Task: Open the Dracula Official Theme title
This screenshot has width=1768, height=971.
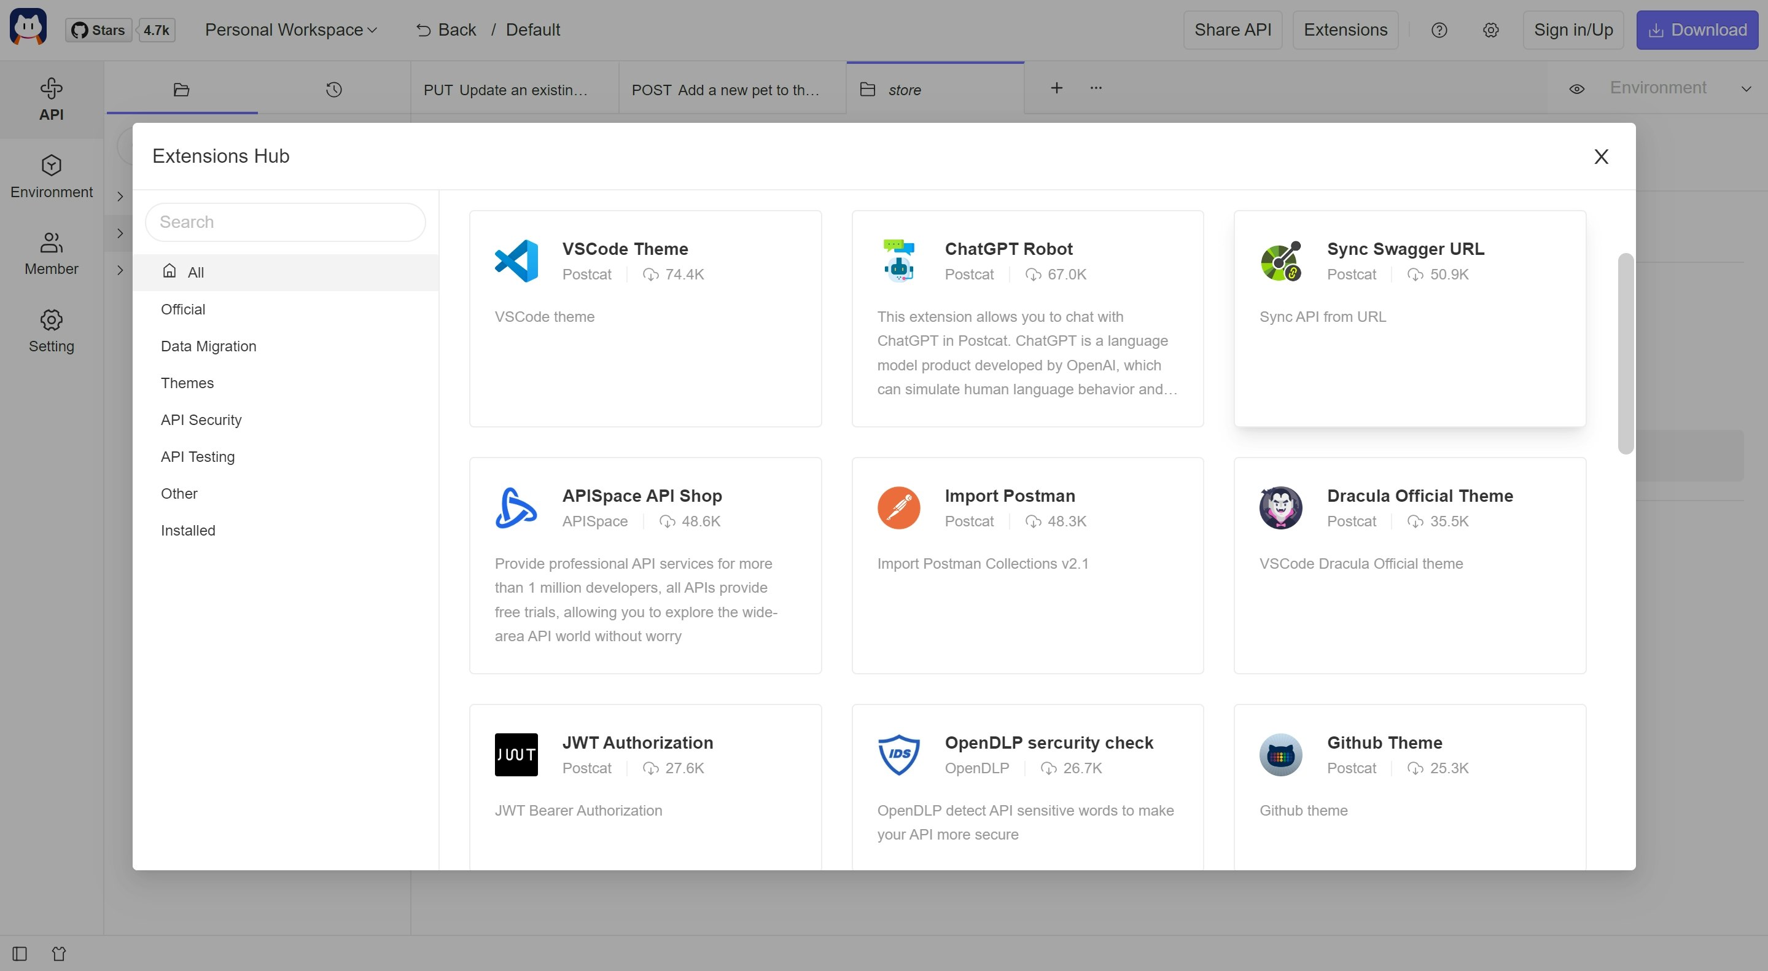Action: [x=1420, y=496]
